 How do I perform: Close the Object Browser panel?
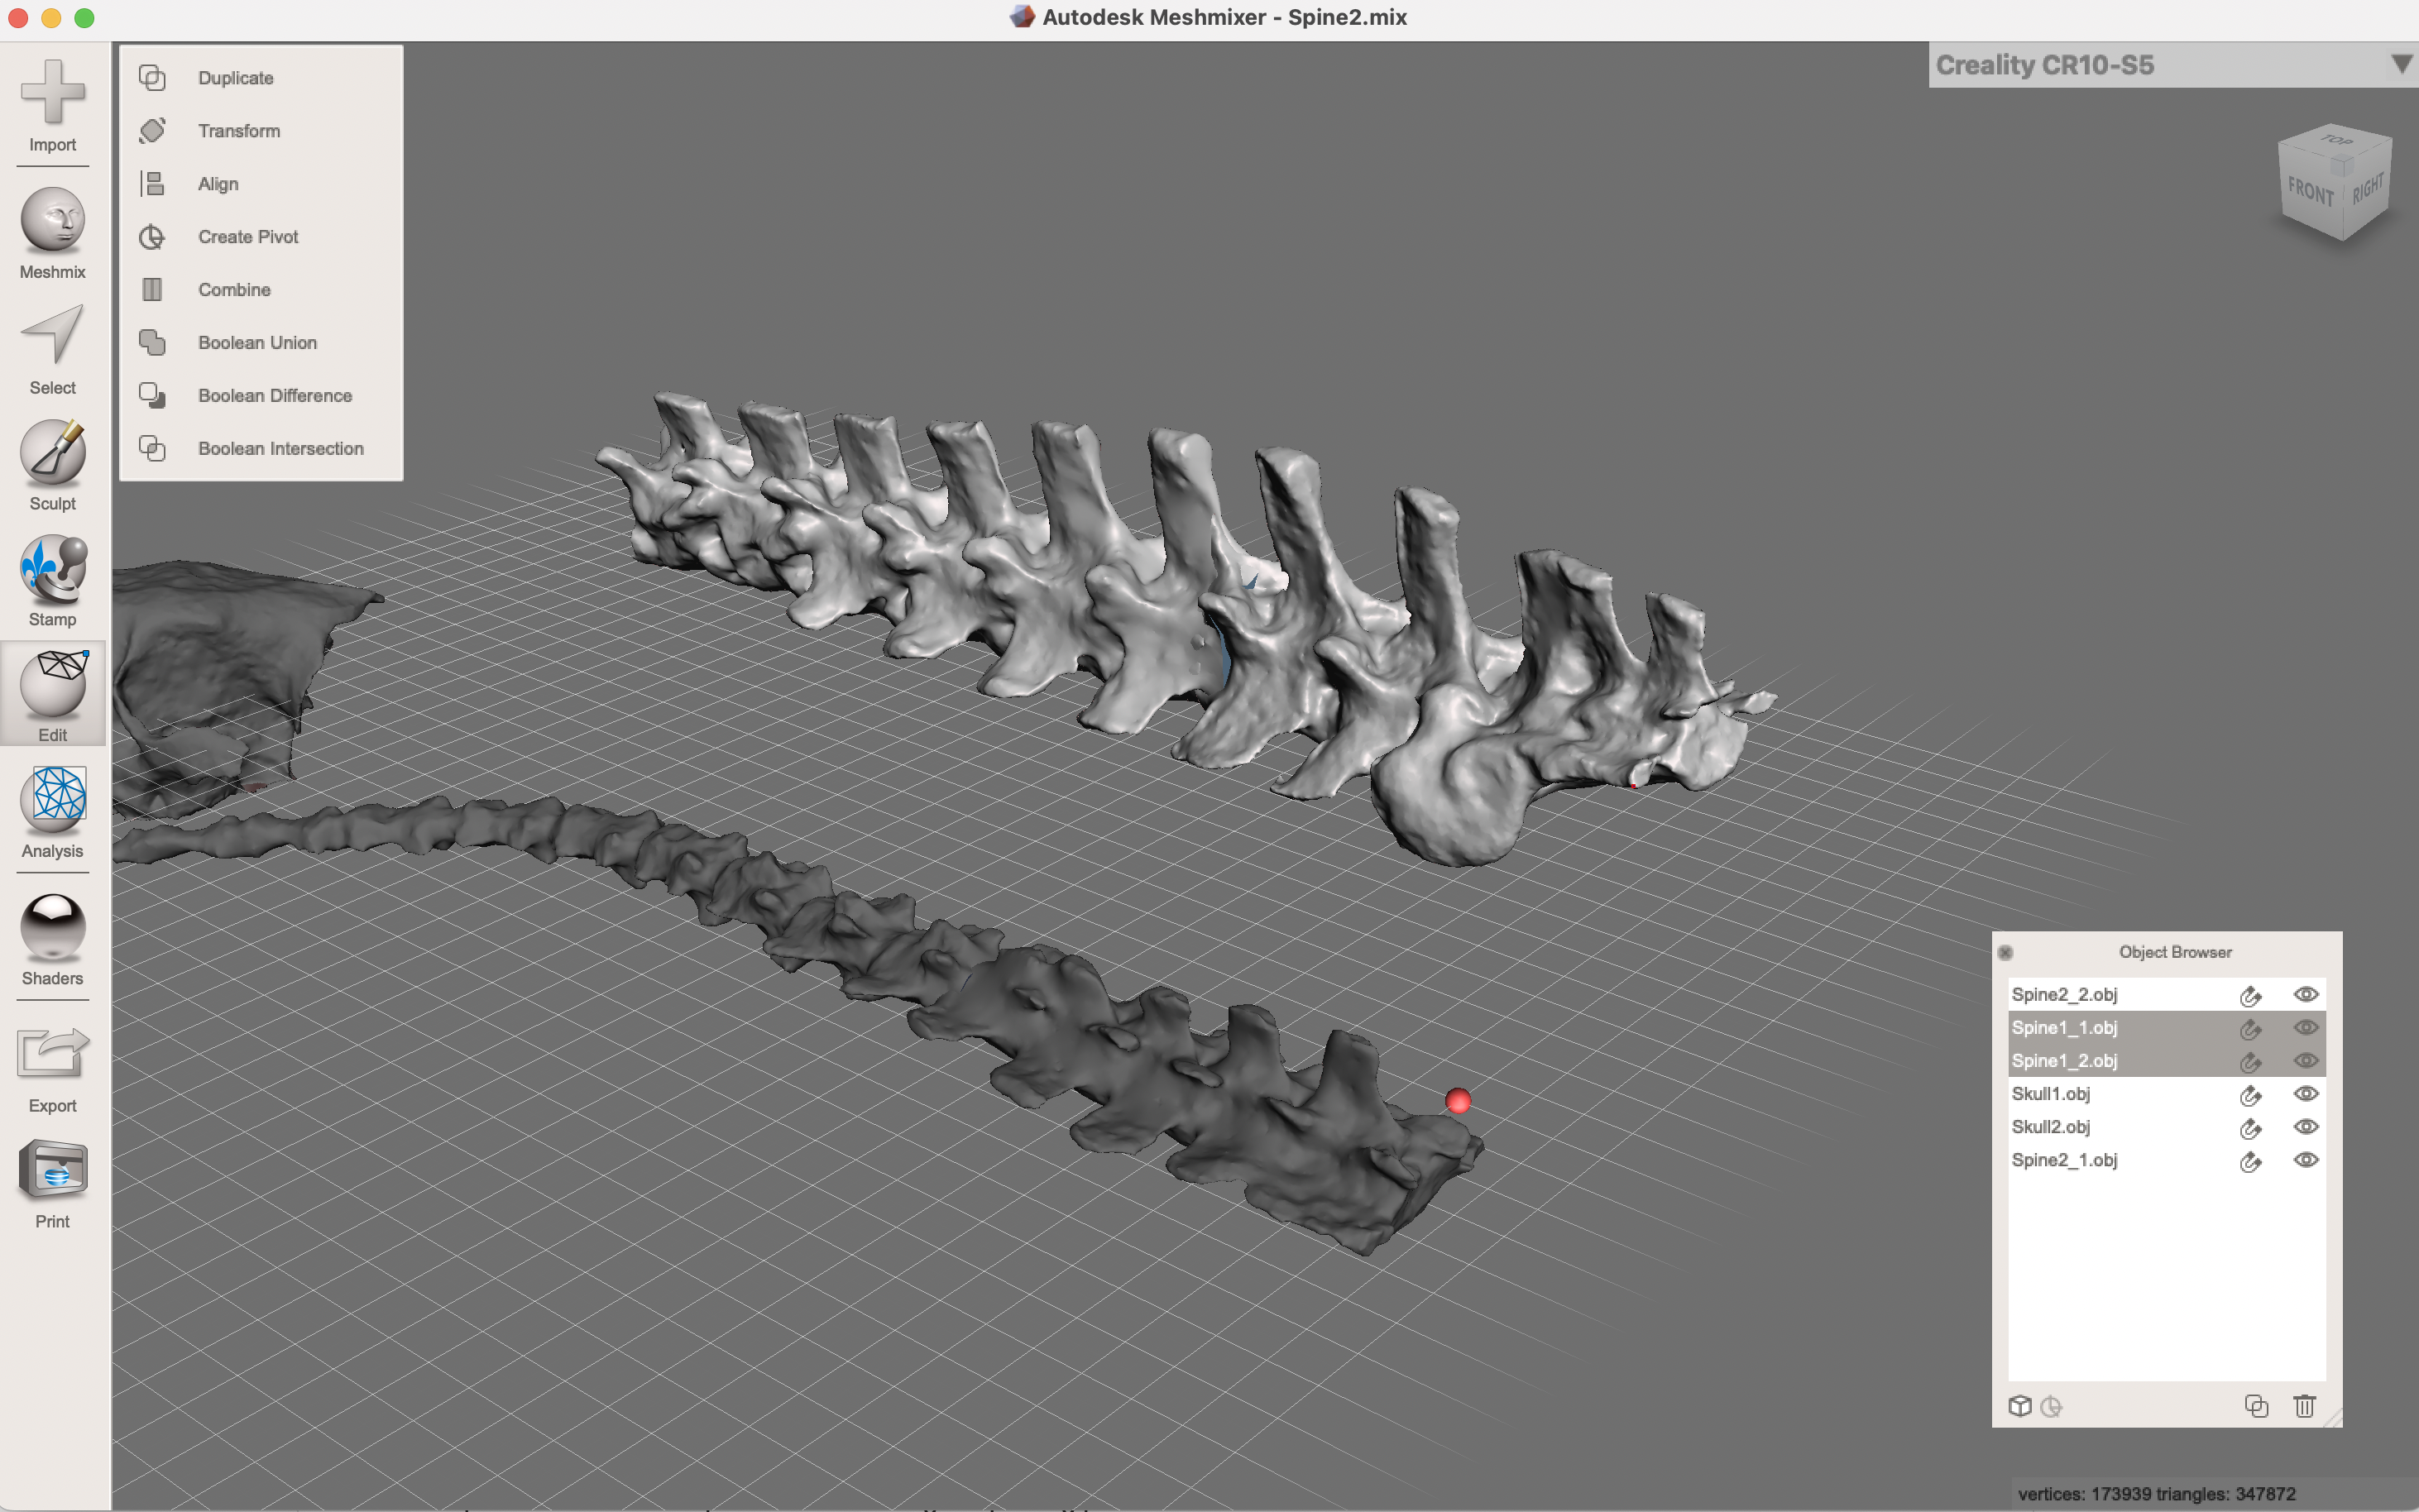(x=2005, y=952)
